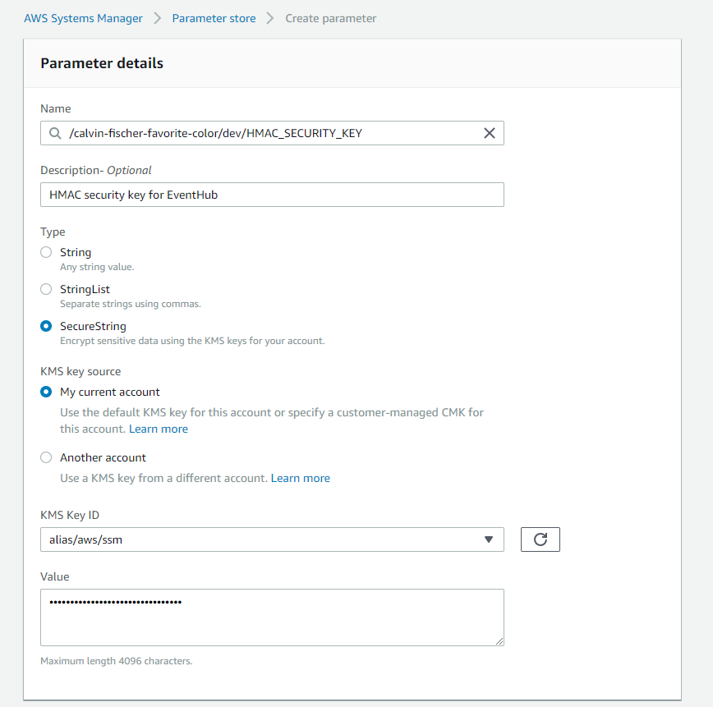Navigate to Parameter store breadcrumb
Screen dimensions: 713x707
coord(214,19)
